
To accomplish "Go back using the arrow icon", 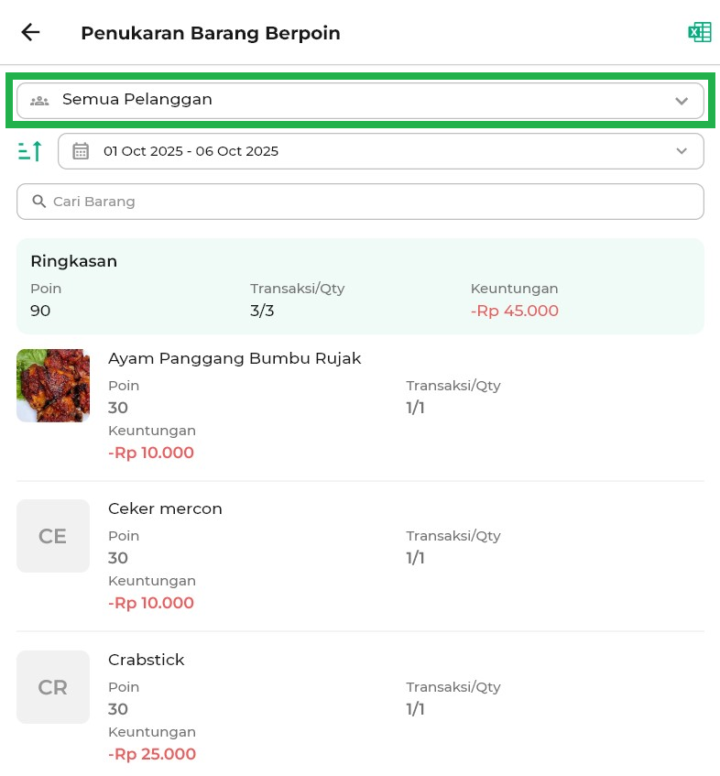I will (x=31, y=33).
